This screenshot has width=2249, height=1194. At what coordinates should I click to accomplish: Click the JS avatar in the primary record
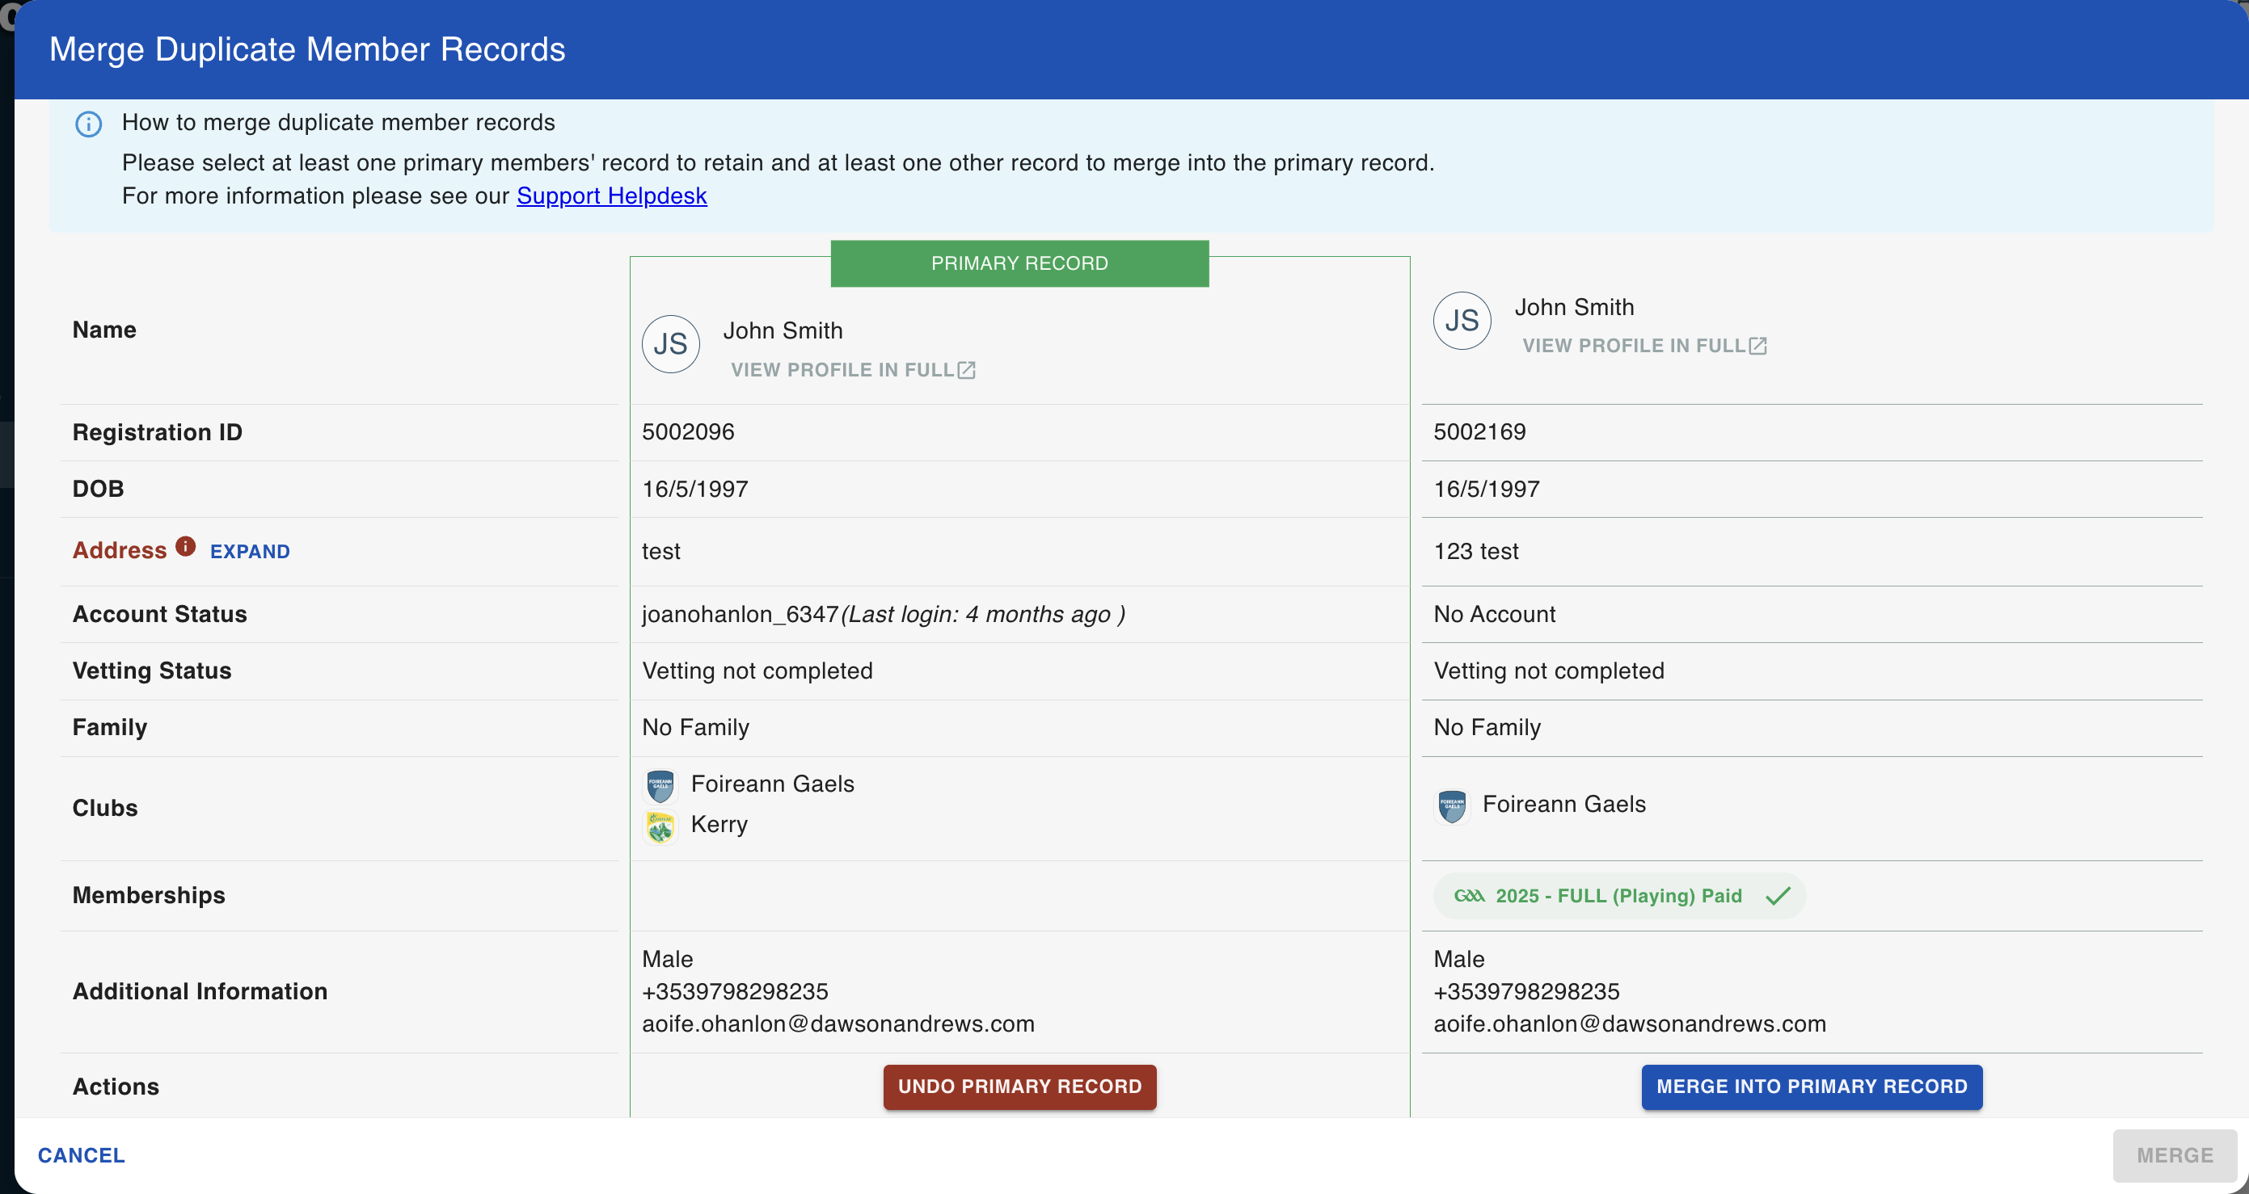pos(670,343)
